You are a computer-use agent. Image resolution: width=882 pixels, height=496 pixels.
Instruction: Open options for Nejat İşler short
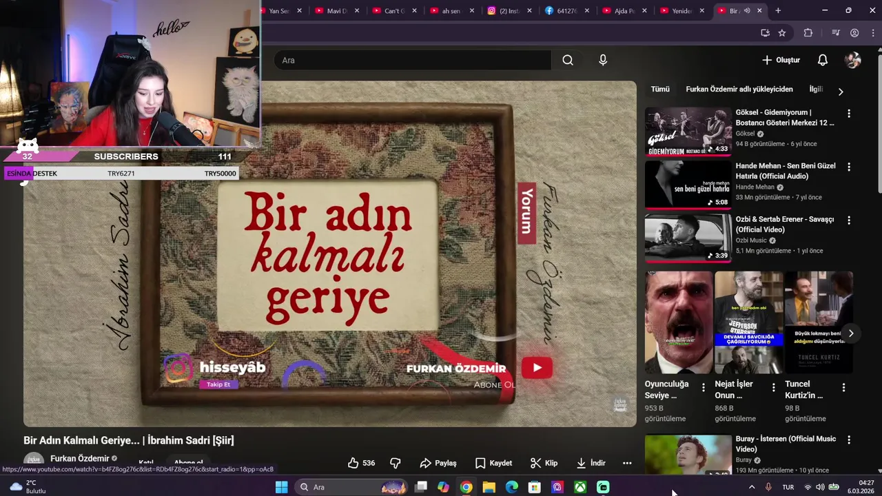click(x=773, y=388)
